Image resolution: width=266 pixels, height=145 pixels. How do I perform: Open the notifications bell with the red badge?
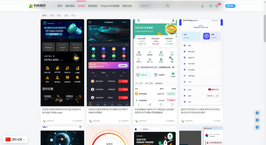point(217,6)
